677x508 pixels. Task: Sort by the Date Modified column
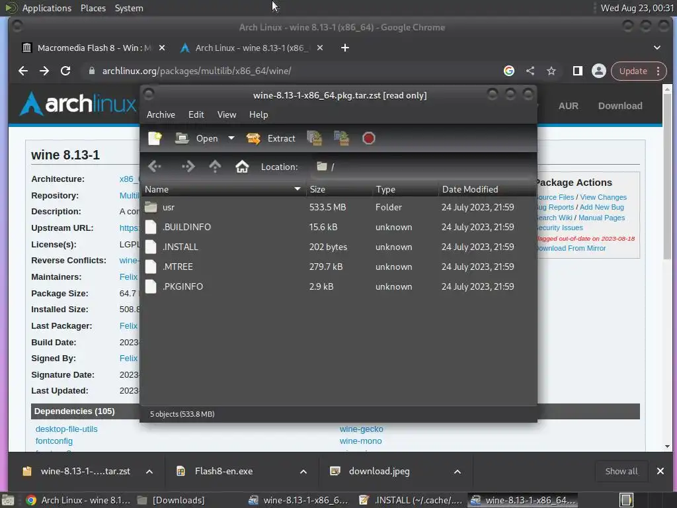pyautogui.click(x=487, y=189)
